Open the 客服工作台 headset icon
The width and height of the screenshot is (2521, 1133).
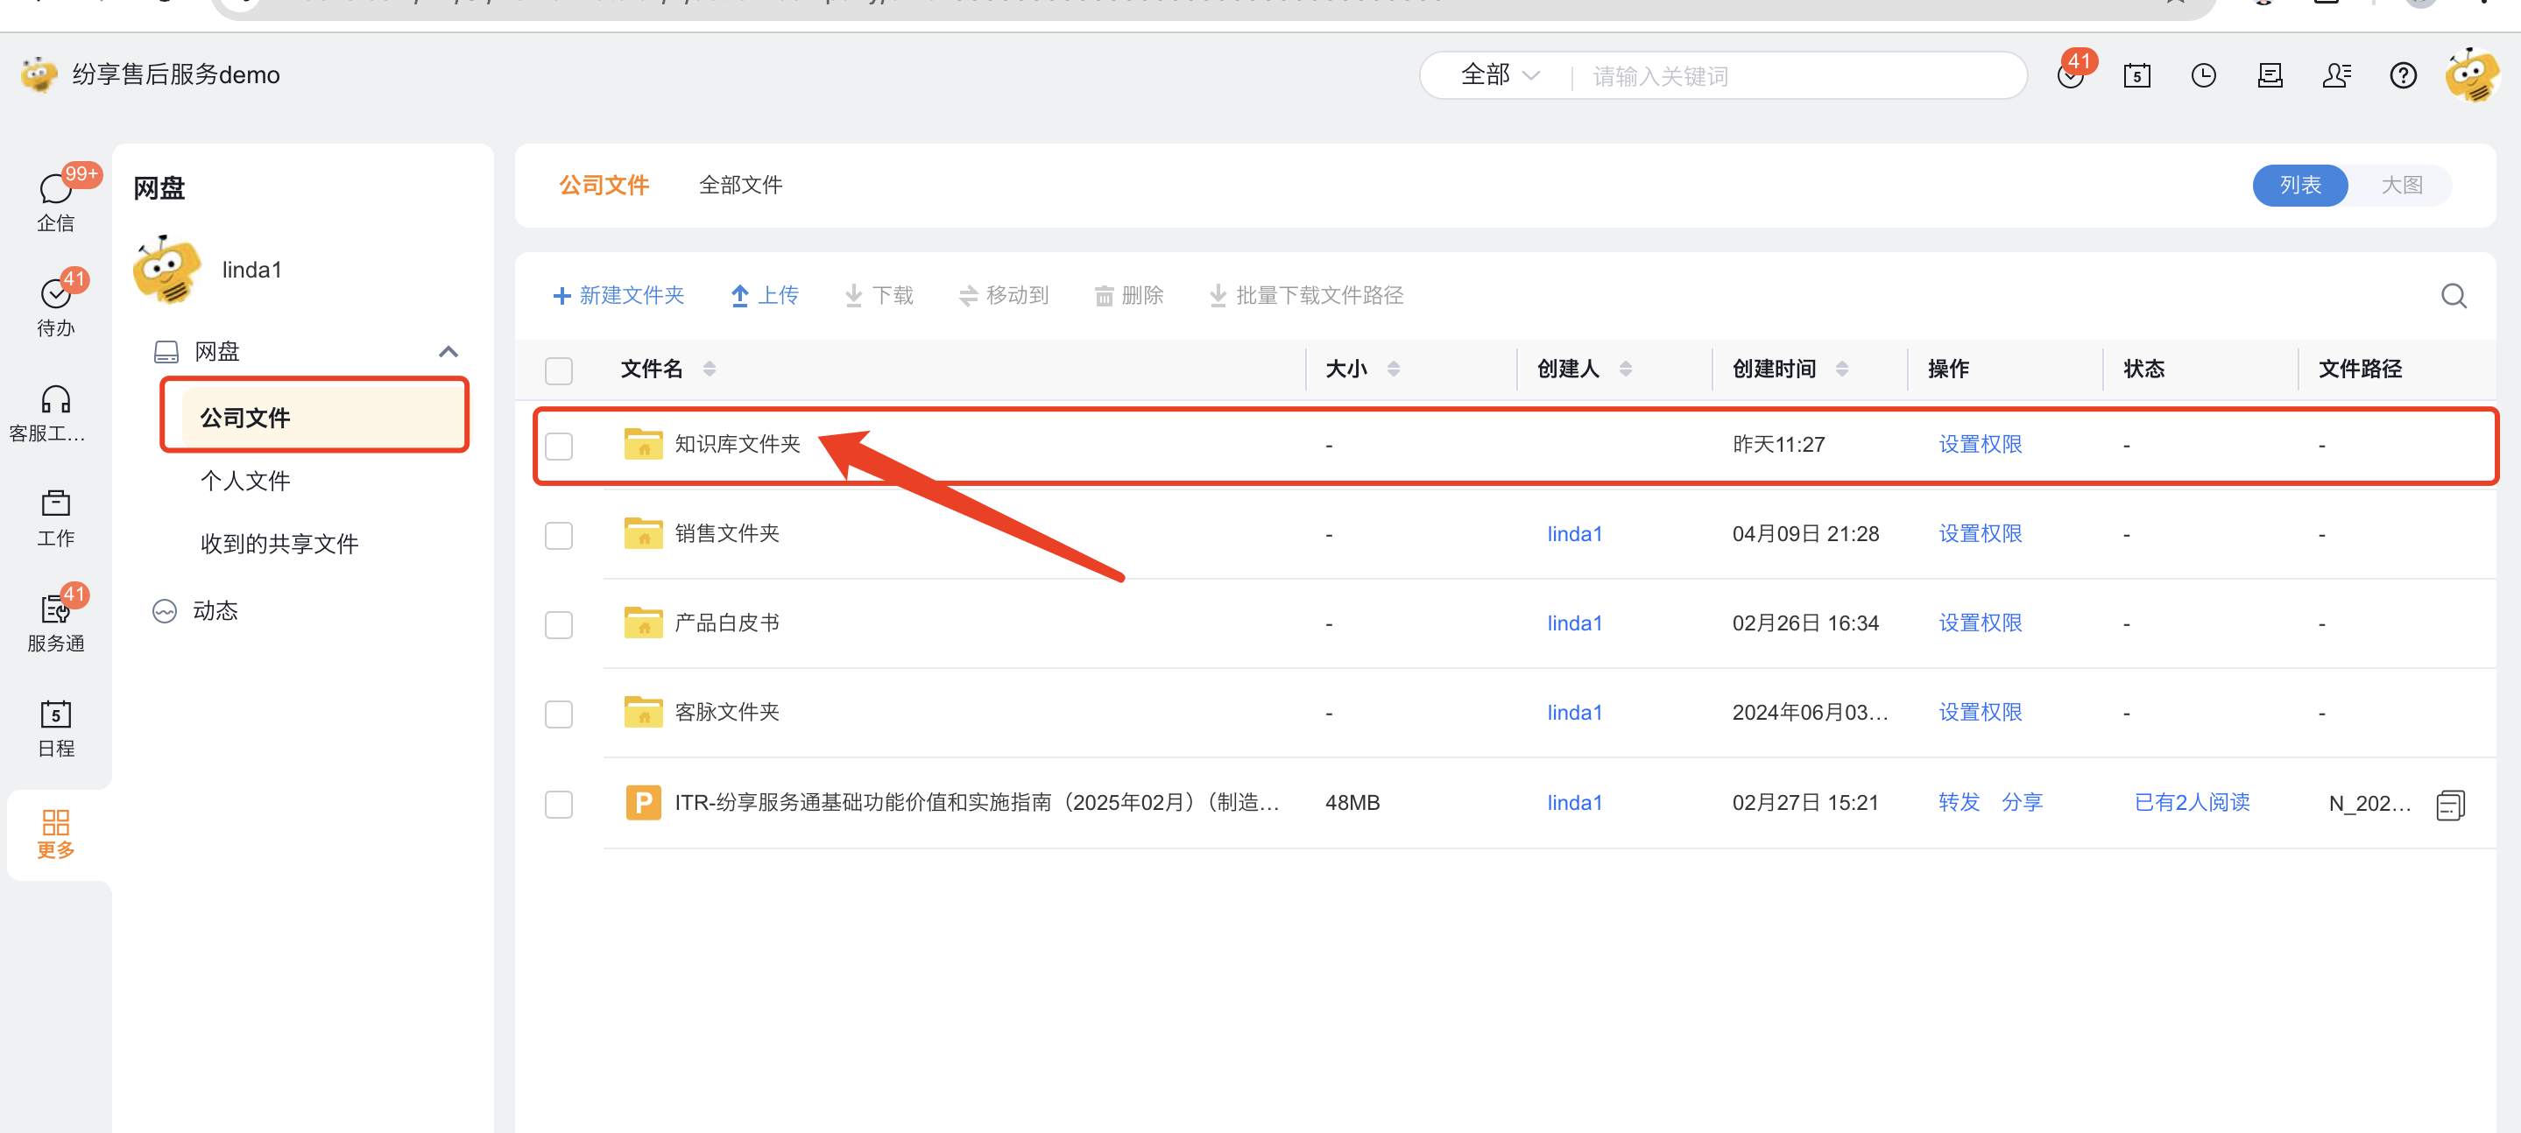click(x=56, y=400)
